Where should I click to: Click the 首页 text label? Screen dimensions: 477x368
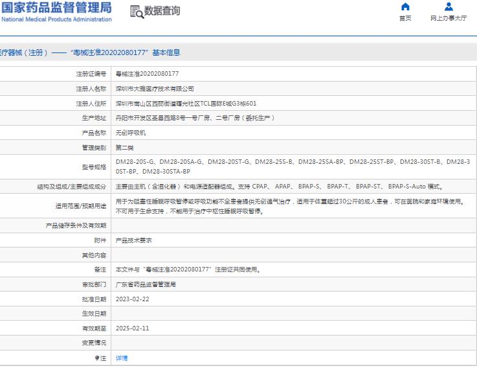click(x=405, y=18)
